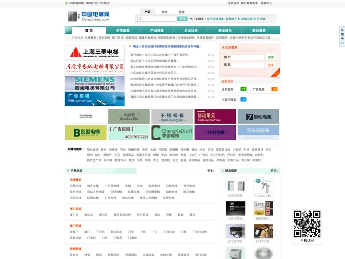
Task: Open the orange 电梯整机 category heading
Action: point(76,180)
